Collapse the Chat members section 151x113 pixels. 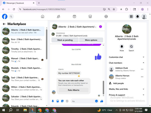(127, 63)
